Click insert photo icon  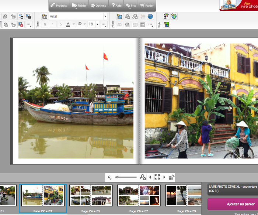[119, 16]
